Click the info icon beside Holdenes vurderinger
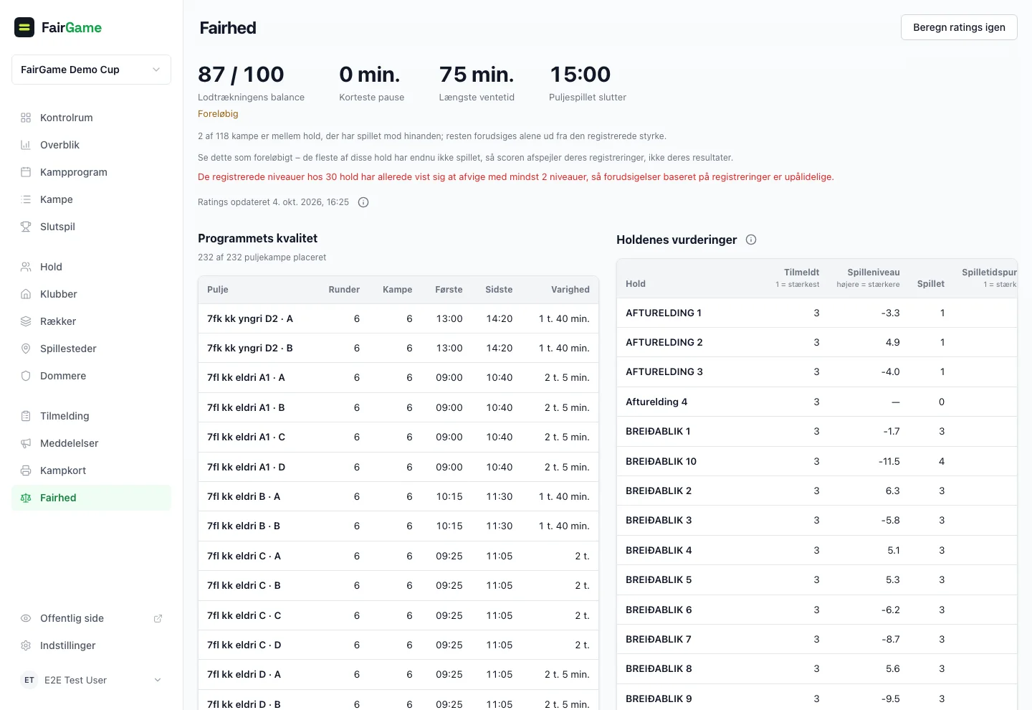Screen dimensions: 1032x710 click(751, 240)
